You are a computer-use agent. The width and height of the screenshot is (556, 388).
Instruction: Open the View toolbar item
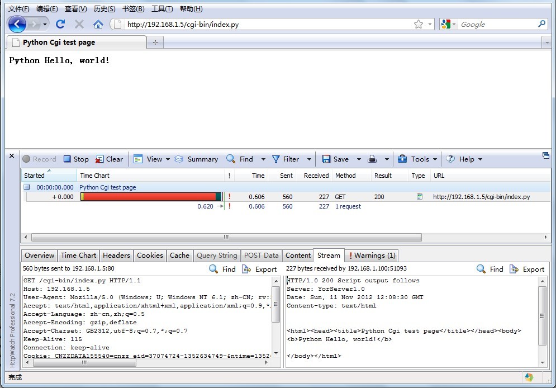(148, 159)
